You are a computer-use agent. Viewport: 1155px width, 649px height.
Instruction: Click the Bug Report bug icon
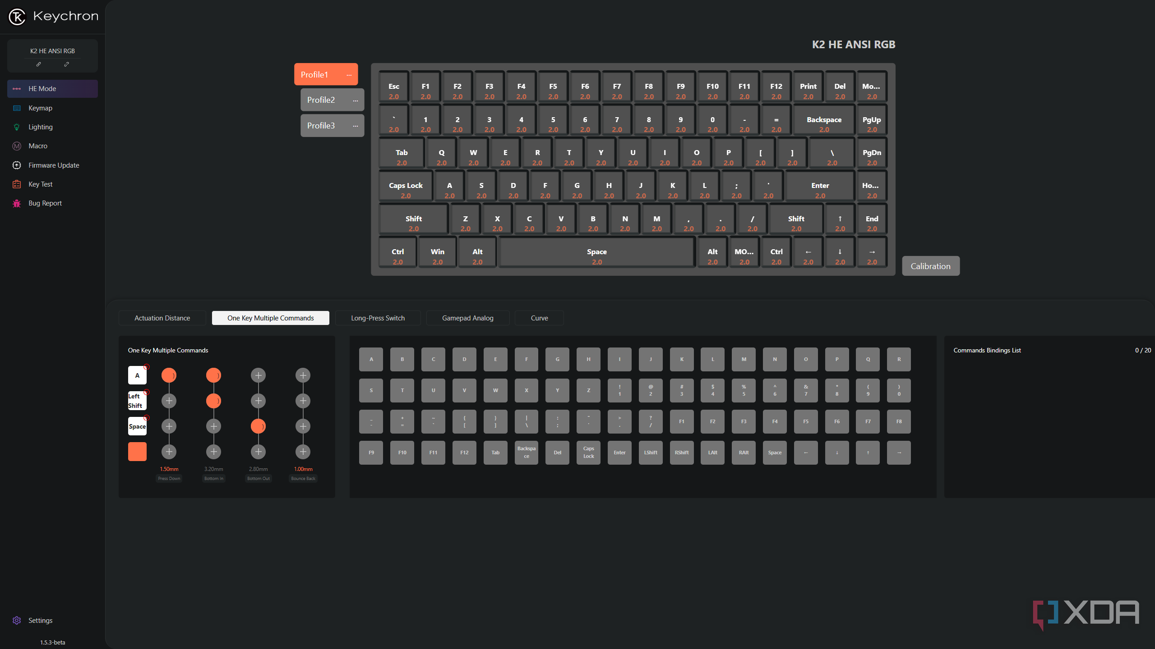click(17, 203)
